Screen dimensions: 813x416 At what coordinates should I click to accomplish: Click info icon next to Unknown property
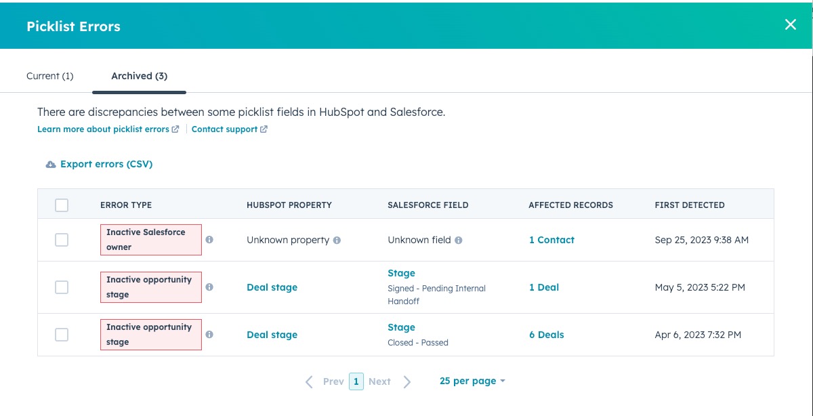click(337, 240)
